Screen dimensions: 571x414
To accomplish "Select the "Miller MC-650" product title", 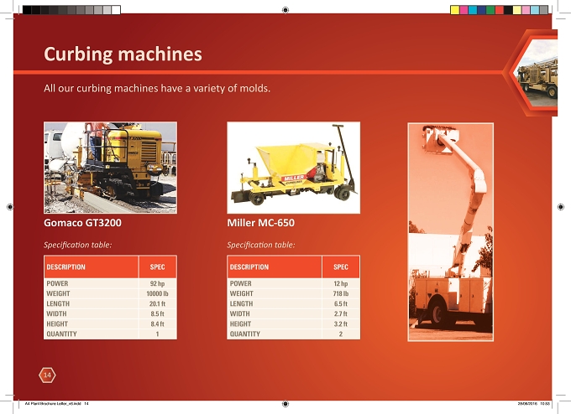I will 261,222.
